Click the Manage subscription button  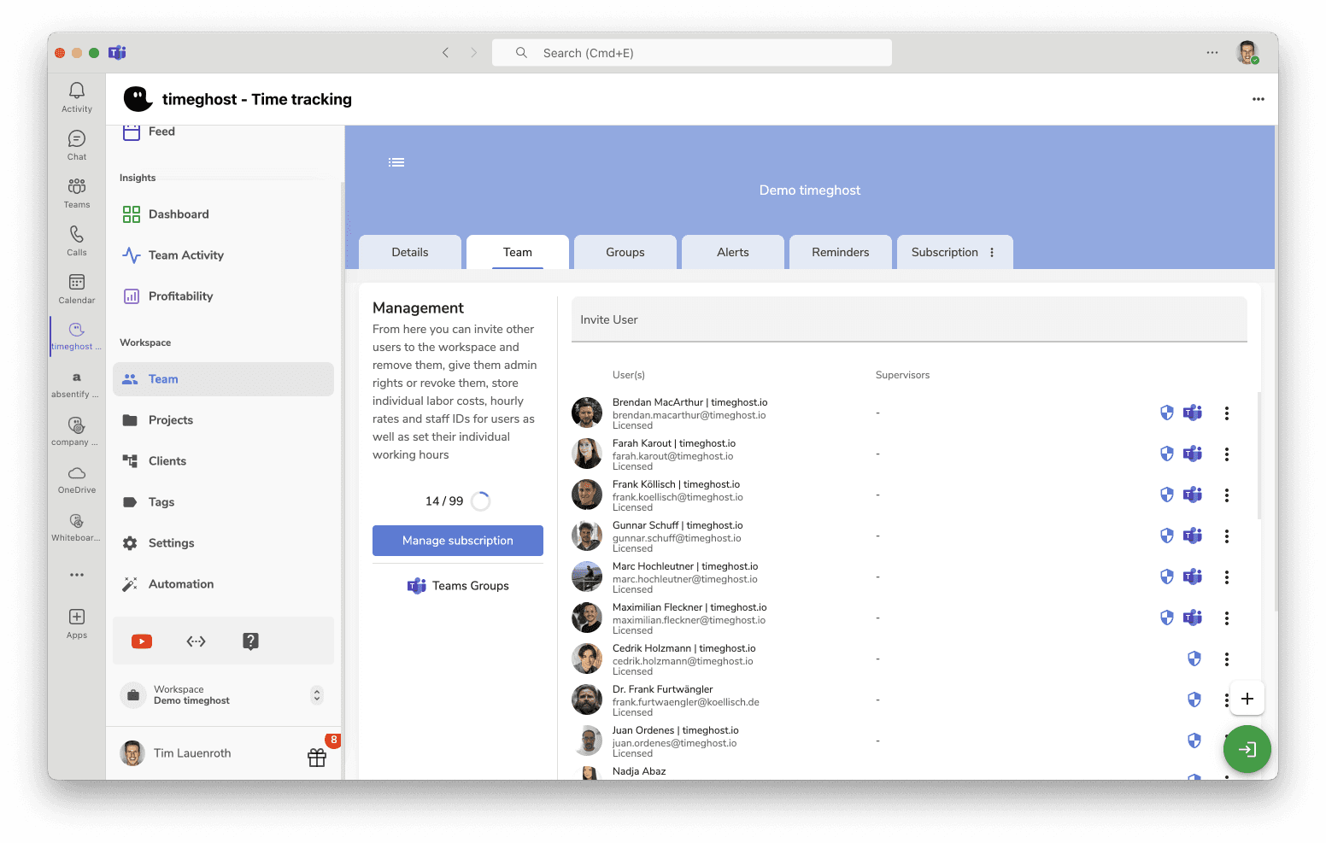coord(458,541)
